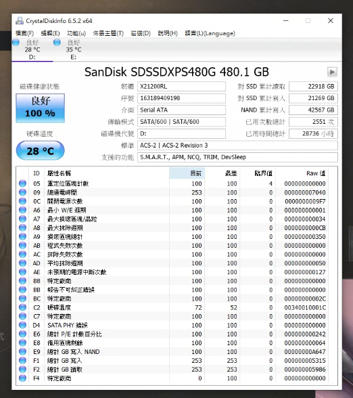
Task: Open the 編輯(E) menu
Action: pyautogui.click(x=50, y=33)
